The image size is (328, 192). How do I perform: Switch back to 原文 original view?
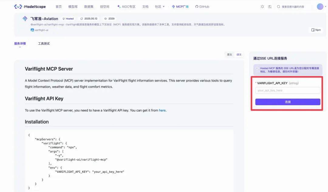[x=229, y=55]
